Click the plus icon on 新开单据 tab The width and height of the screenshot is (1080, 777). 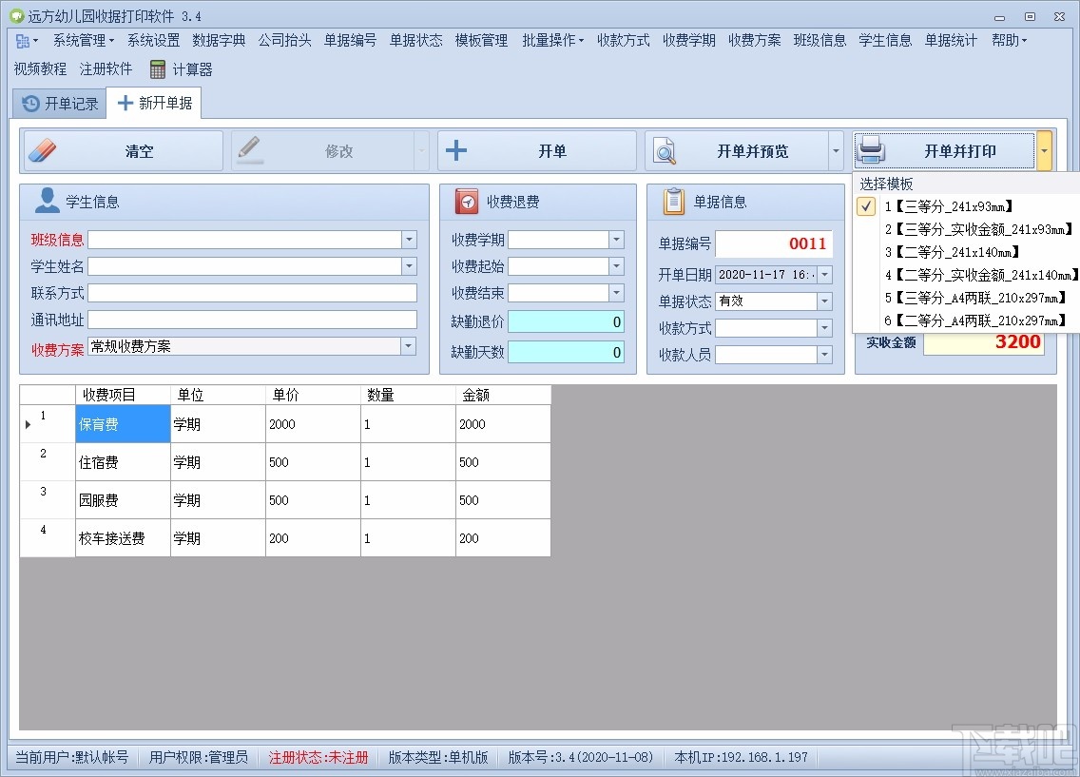pos(125,104)
